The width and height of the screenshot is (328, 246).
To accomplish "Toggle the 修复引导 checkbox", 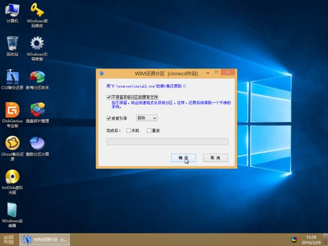I will click(109, 118).
